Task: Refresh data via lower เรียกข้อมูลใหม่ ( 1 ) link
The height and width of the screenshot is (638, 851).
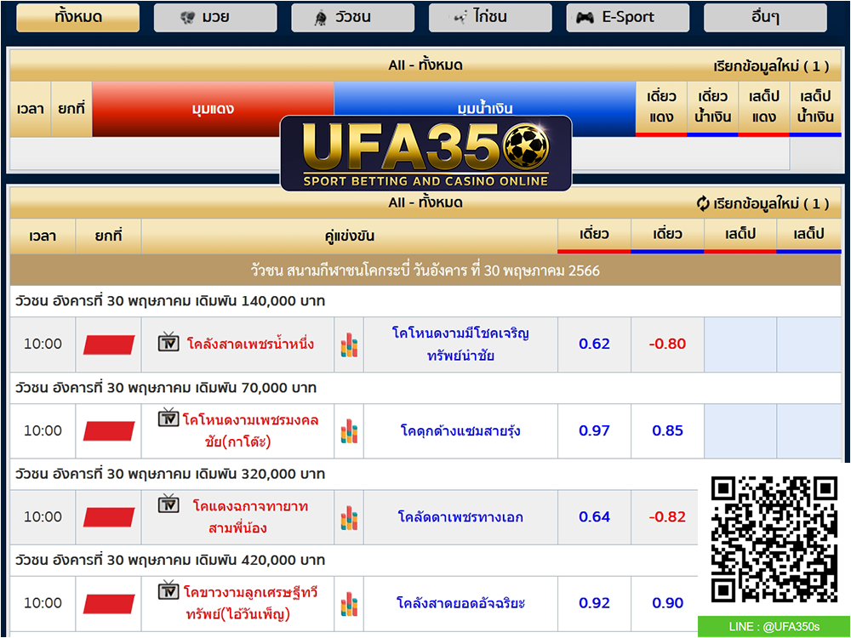Action: click(771, 203)
